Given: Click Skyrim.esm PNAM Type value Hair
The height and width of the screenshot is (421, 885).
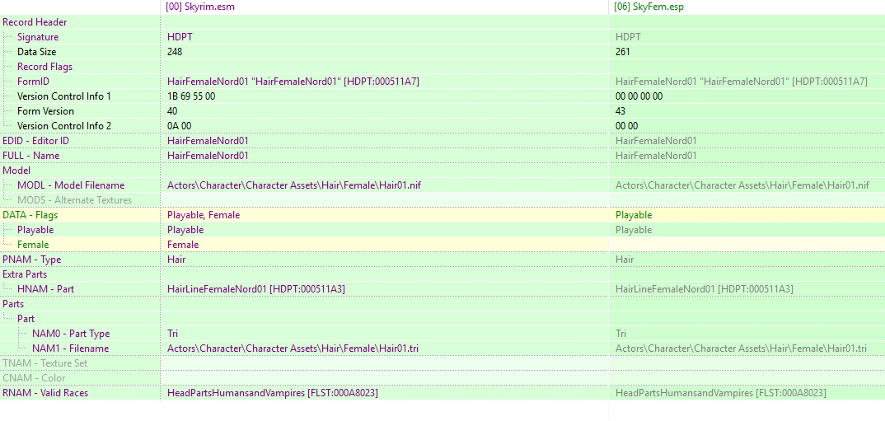Looking at the screenshot, I should (176, 259).
